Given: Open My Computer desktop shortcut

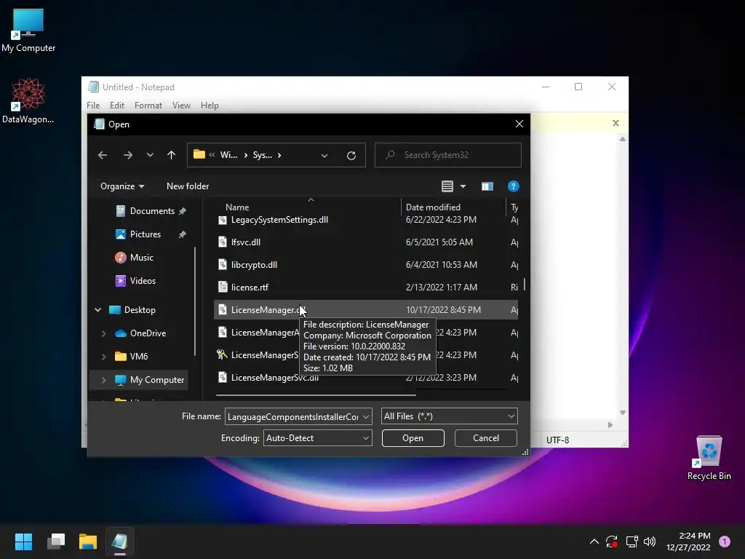Looking at the screenshot, I should [28, 31].
